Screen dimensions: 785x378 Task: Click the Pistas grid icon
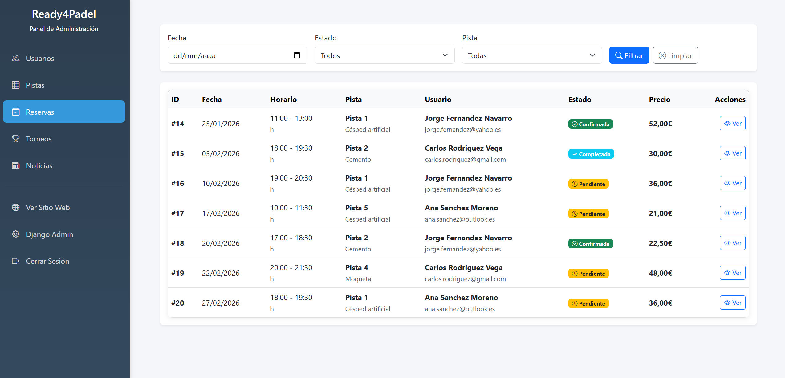coord(16,85)
